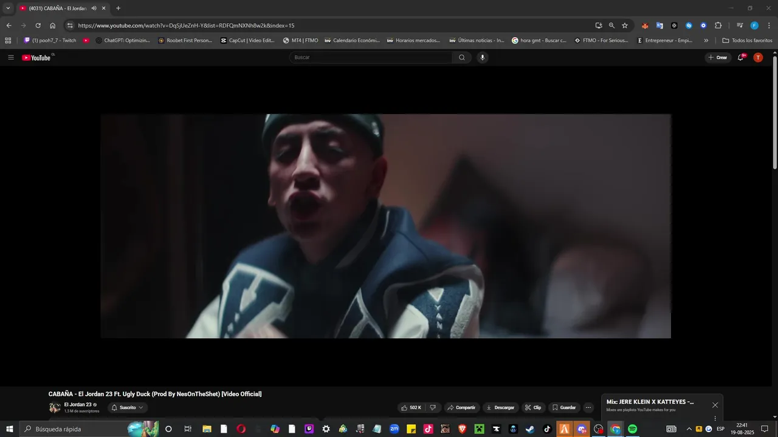Go to the browser home page
This screenshot has width=778, height=437.
(53, 25)
